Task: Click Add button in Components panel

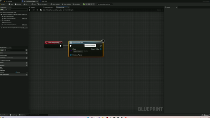Action: click(x=2, y=10)
